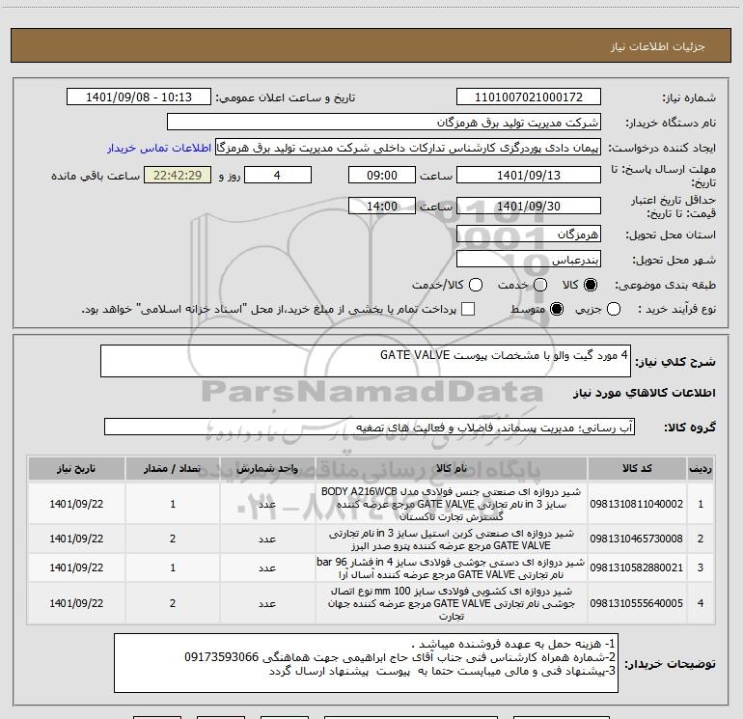Screen dimensions: 743x719
Task: Click the پترو صدر البرز valve item name
Action: 452,539
